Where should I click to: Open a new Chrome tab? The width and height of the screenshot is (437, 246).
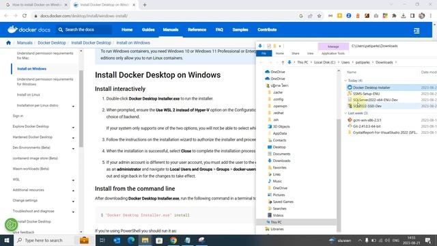(x=145, y=5)
